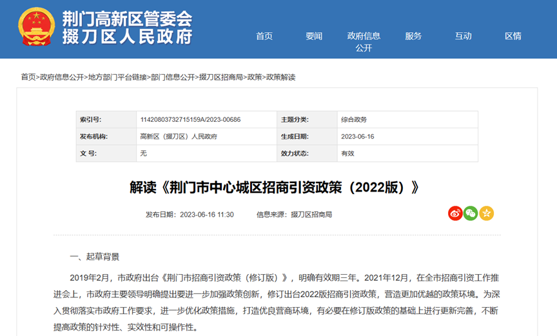Open 互动 navigation item
This screenshot has height=336, width=557.
click(464, 36)
